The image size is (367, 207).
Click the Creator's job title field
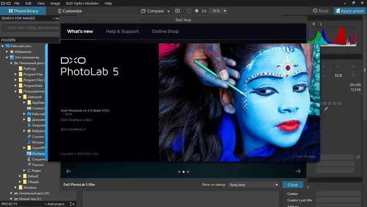[x=339, y=200]
